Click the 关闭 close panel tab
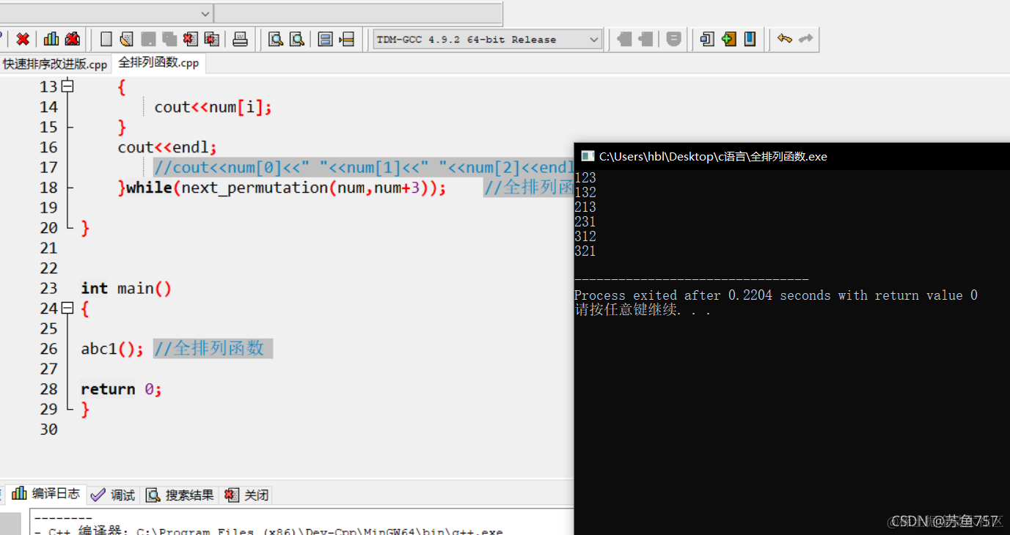Image resolution: width=1010 pixels, height=535 pixels. (247, 495)
